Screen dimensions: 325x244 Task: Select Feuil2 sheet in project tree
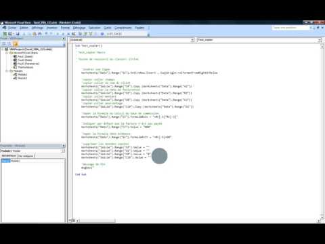coord(23,60)
